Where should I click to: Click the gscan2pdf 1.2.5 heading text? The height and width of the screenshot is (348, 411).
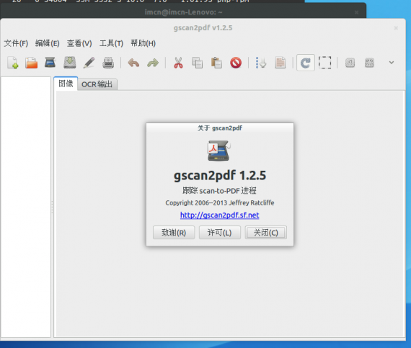pyautogui.click(x=220, y=175)
